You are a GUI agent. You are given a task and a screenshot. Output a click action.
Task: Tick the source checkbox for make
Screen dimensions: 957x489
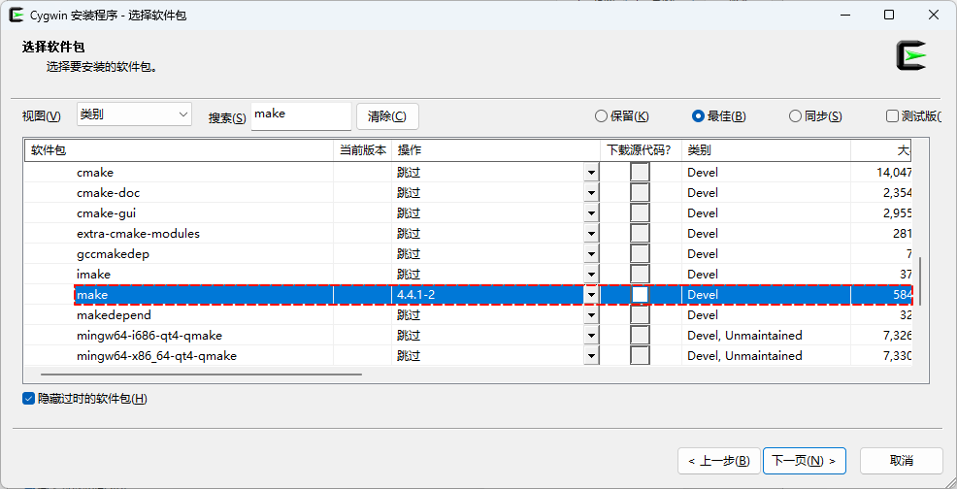[640, 294]
